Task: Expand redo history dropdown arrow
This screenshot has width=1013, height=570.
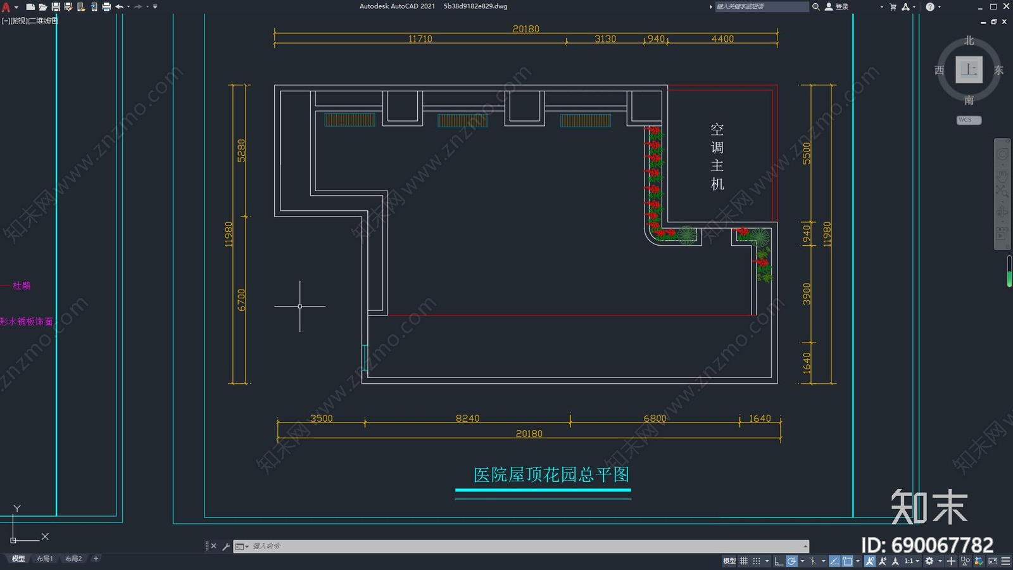Action: tap(148, 6)
